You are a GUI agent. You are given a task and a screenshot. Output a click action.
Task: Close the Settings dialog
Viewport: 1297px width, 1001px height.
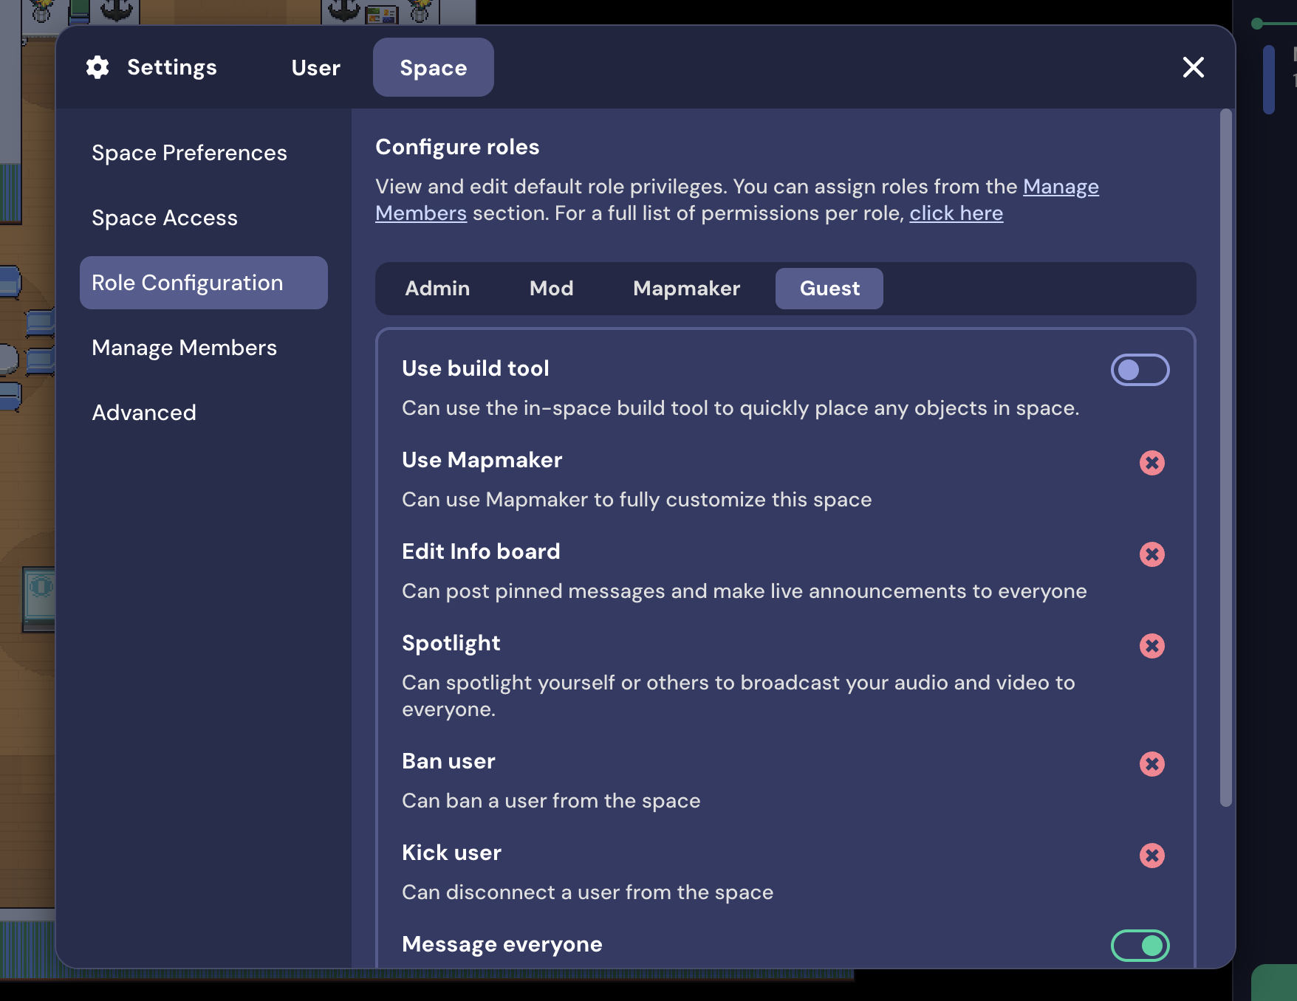click(1193, 67)
